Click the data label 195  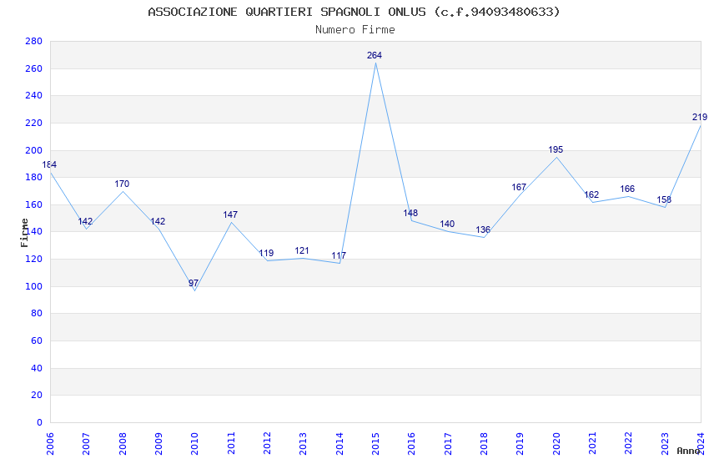[556, 149]
